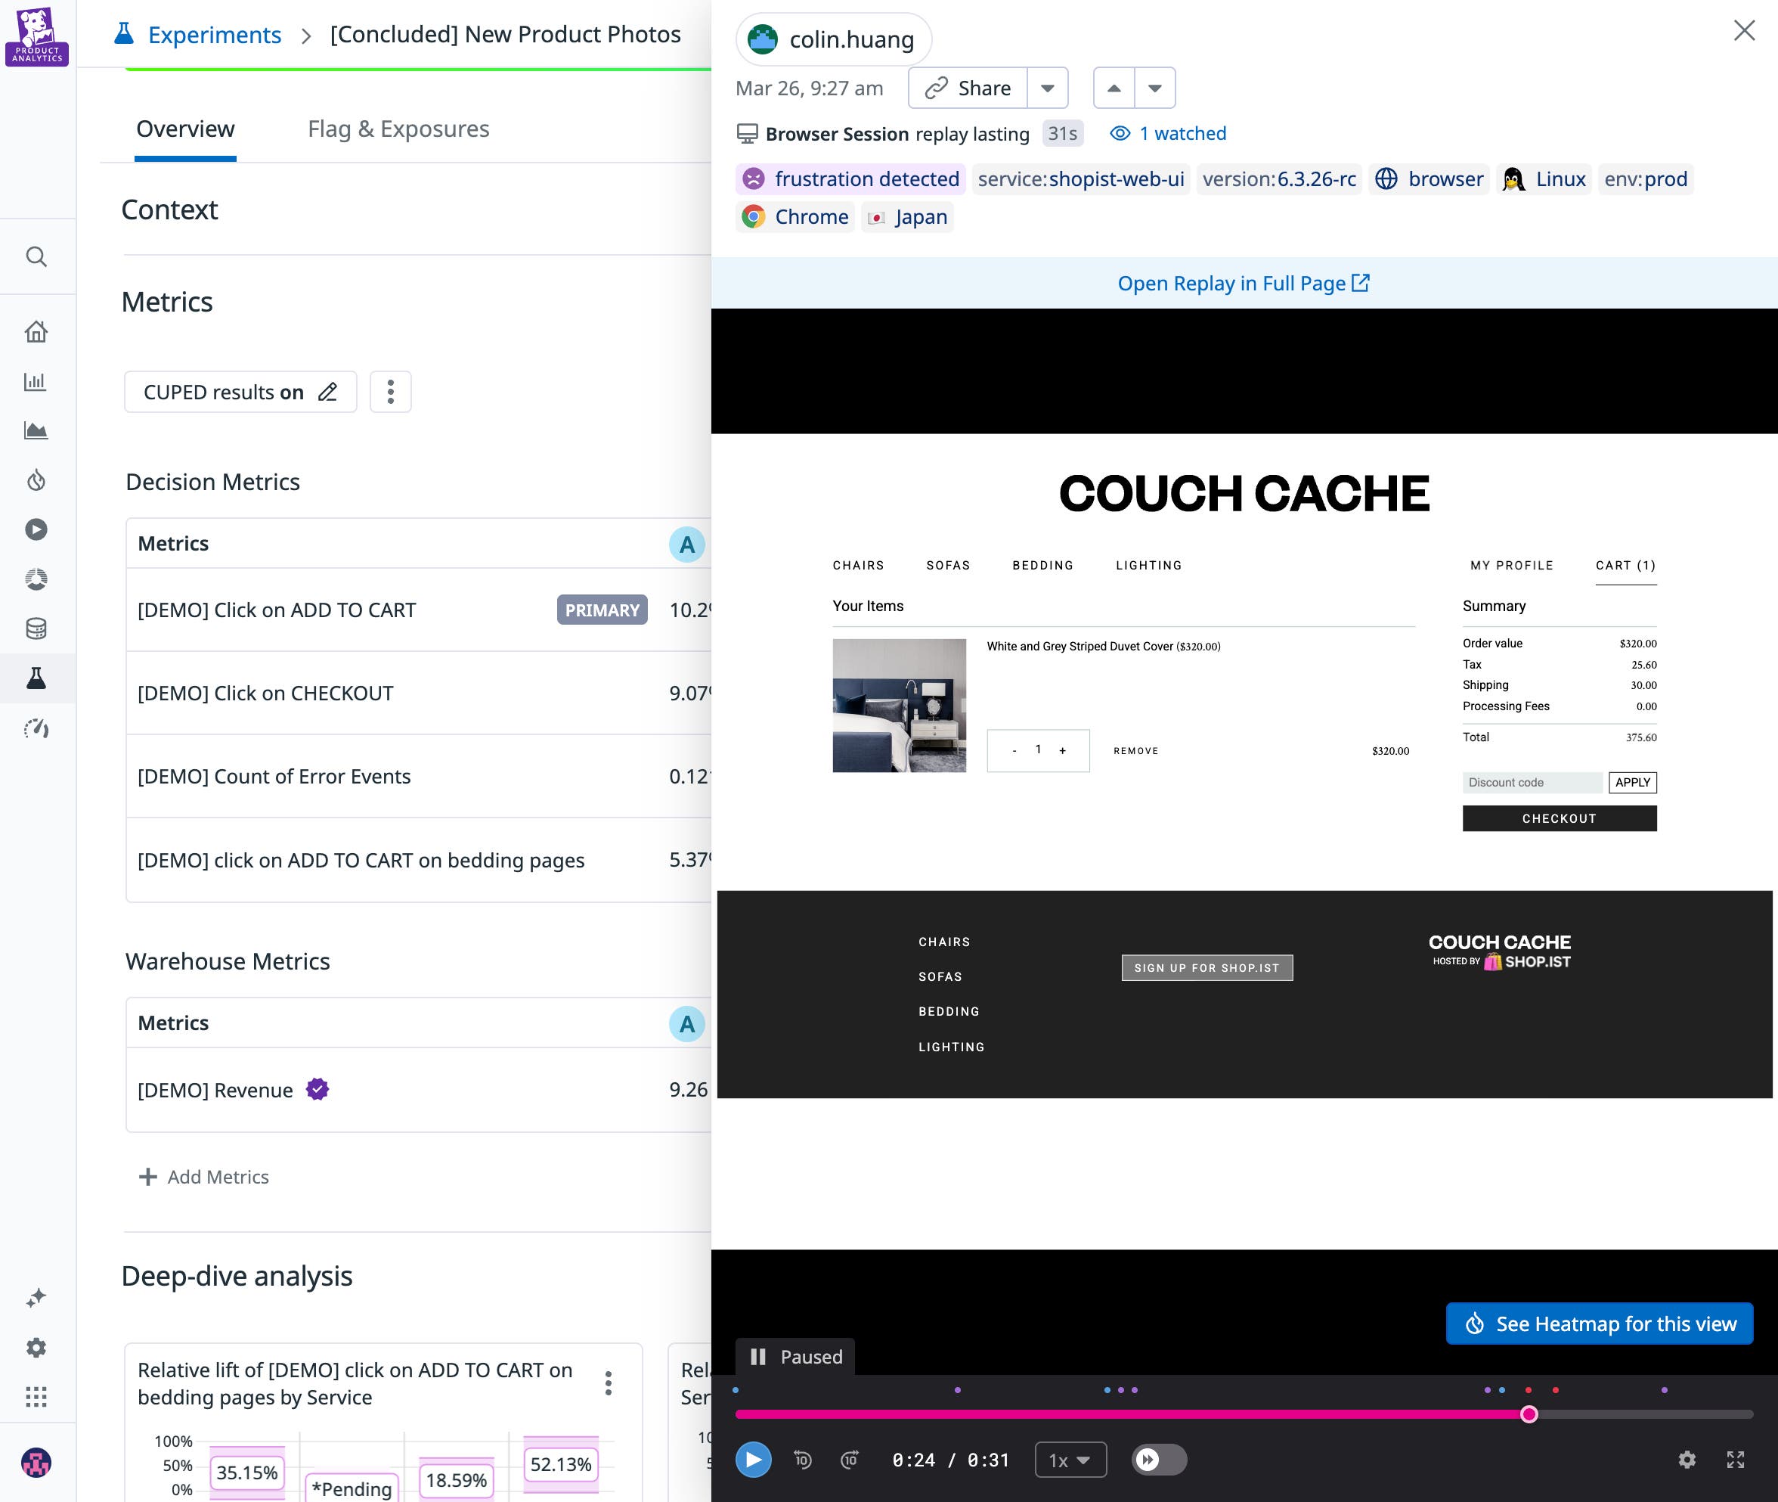Open the kebab menu beside CUPED results
Image resolution: width=1778 pixels, height=1502 pixels.
tap(390, 392)
